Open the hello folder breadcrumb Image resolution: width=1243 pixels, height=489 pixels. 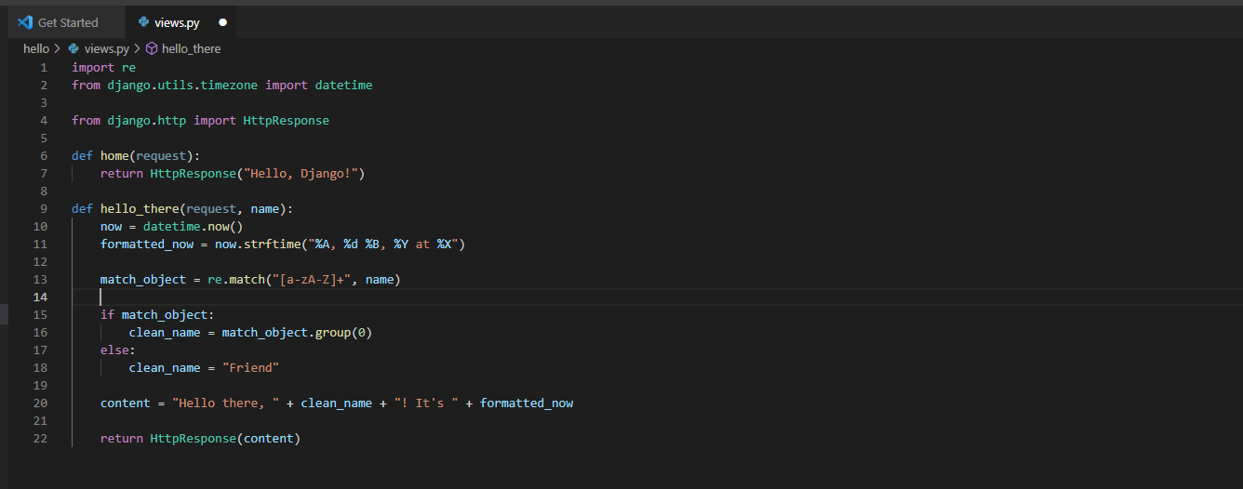click(36, 48)
